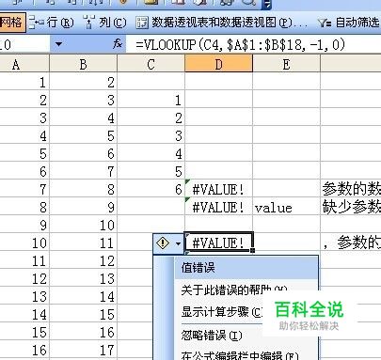381x360 pixels.
Task: Select column B header
Action: 83,64
